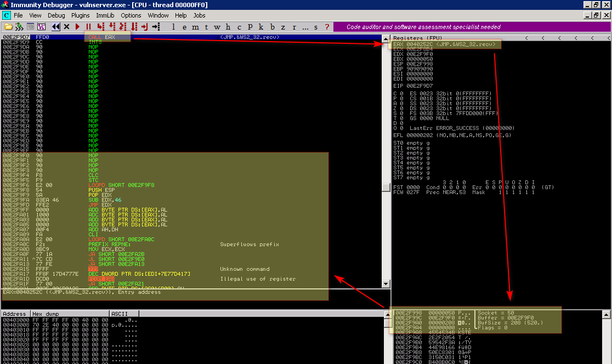The height and width of the screenshot is (364, 612).
Task: Open the Jobs menu
Action: coord(199,15)
